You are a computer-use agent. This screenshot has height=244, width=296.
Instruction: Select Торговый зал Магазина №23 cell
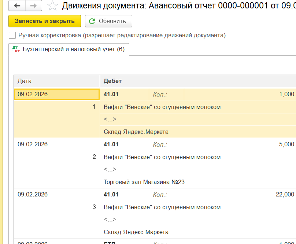click(144, 182)
